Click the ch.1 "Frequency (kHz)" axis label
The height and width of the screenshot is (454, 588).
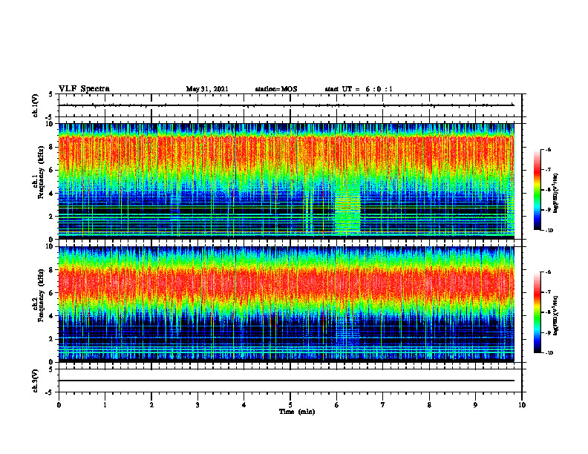(x=42, y=172)
